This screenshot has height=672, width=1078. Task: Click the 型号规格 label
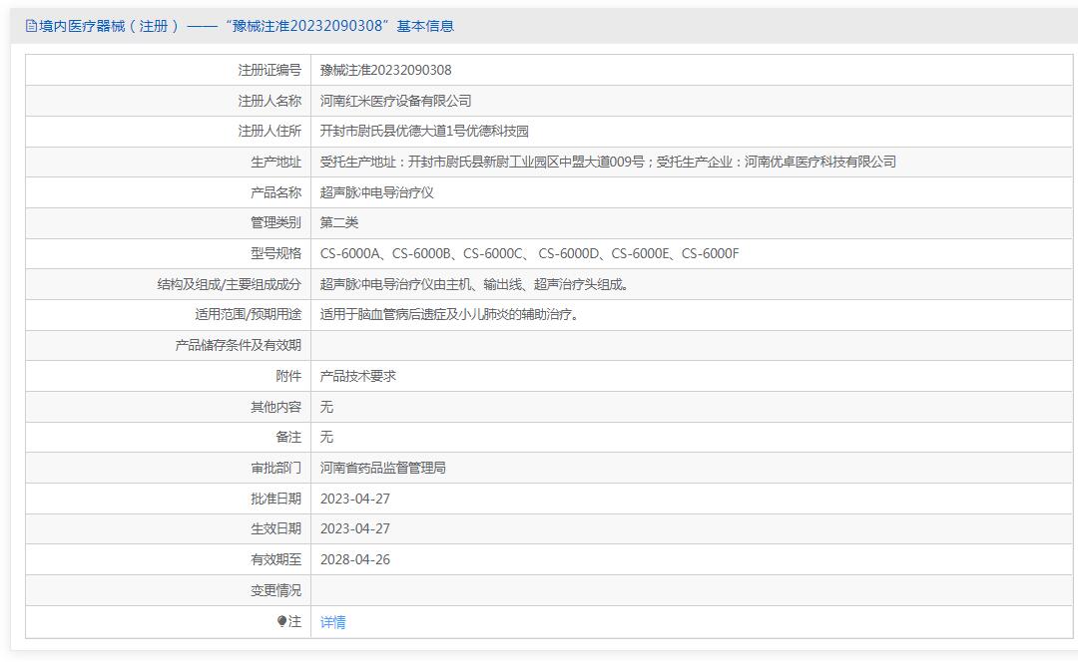click(275, 253)
